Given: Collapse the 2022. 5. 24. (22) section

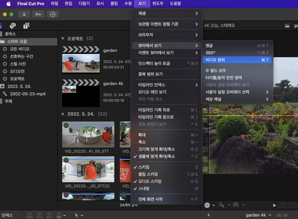Looking at the screenshot, I should [x=63, y=114].
